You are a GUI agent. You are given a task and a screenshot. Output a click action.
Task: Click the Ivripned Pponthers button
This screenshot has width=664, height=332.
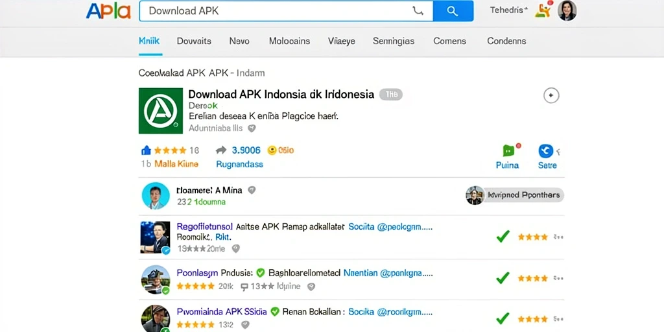(515, 195)
